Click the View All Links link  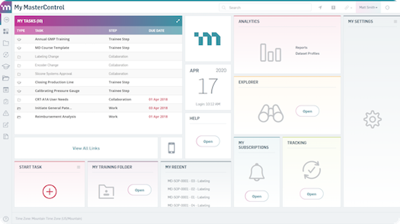tap(86, 148)
